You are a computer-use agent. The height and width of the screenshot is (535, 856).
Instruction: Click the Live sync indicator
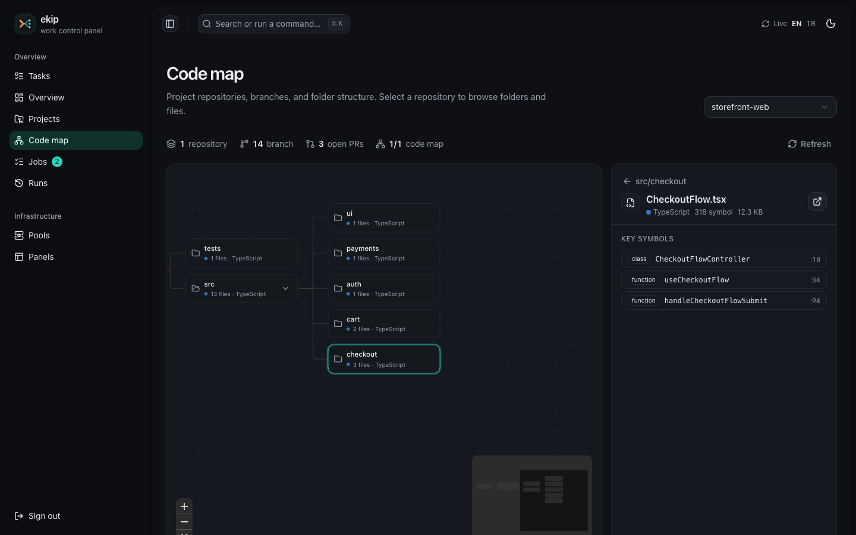(774, 24)
